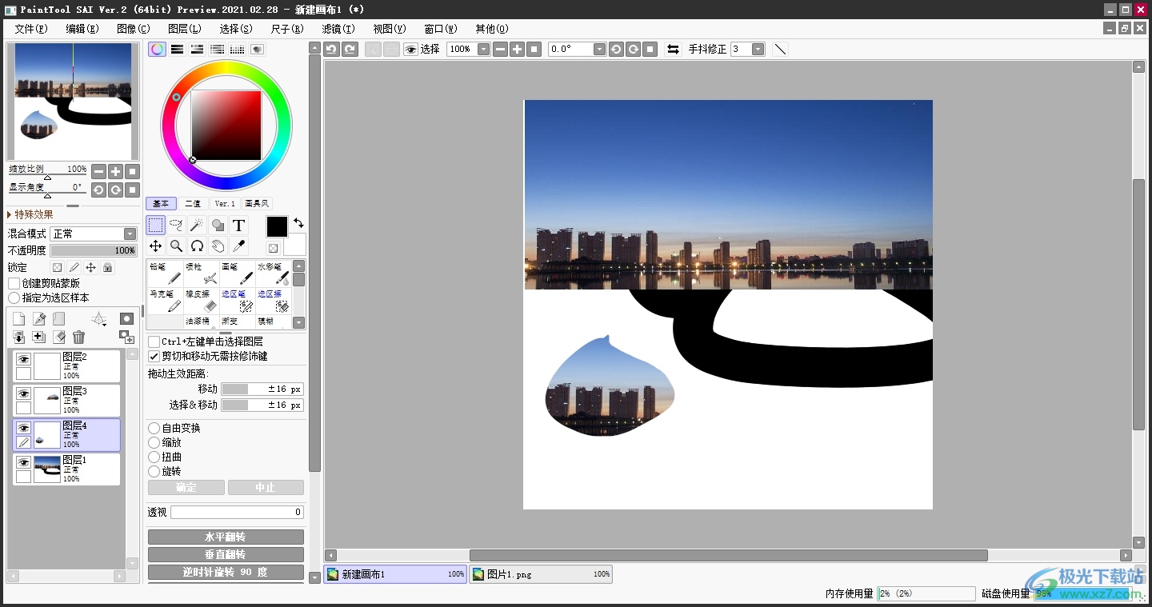Select the eyedropper tool

click(238, 246)
